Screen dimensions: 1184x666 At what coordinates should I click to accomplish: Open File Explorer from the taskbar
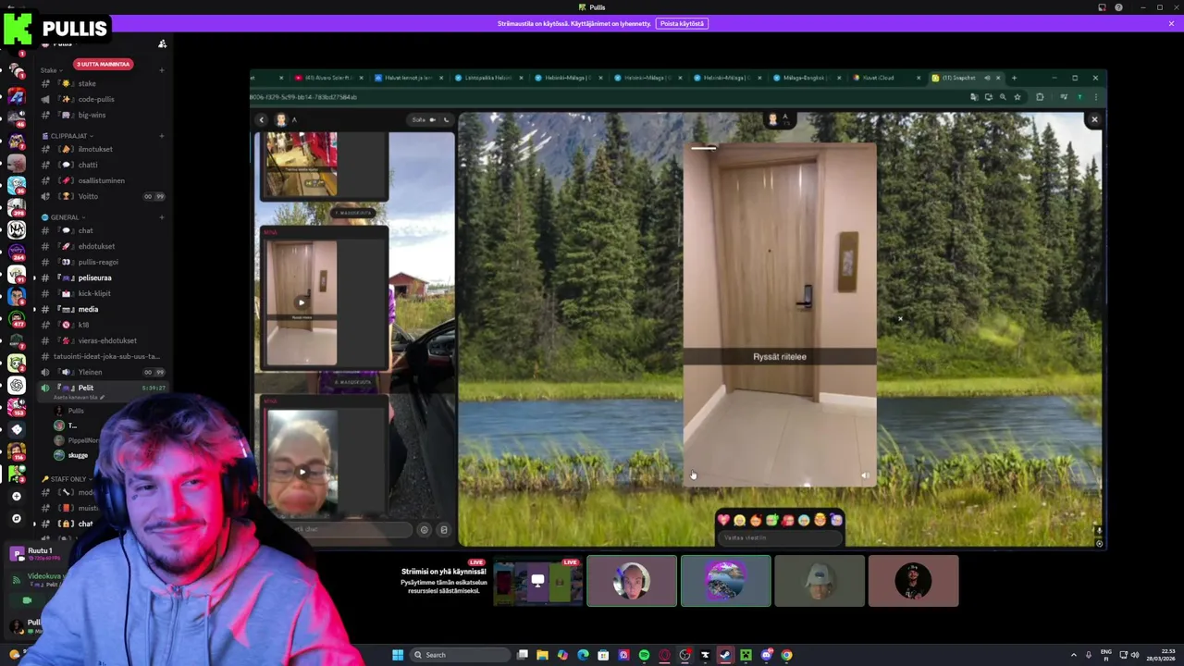[542, 655]
